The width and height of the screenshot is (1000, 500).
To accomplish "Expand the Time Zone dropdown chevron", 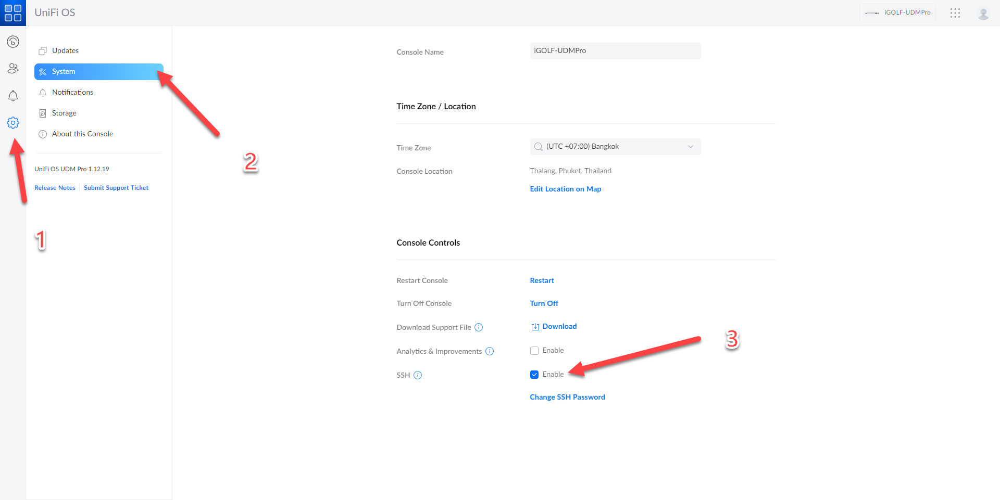I will pos(691,147).
